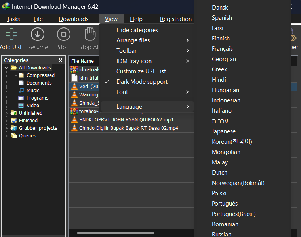The height and width of the screenshot is (237, 301).
Task: Click the Programs category window icon
Action: 21,98
